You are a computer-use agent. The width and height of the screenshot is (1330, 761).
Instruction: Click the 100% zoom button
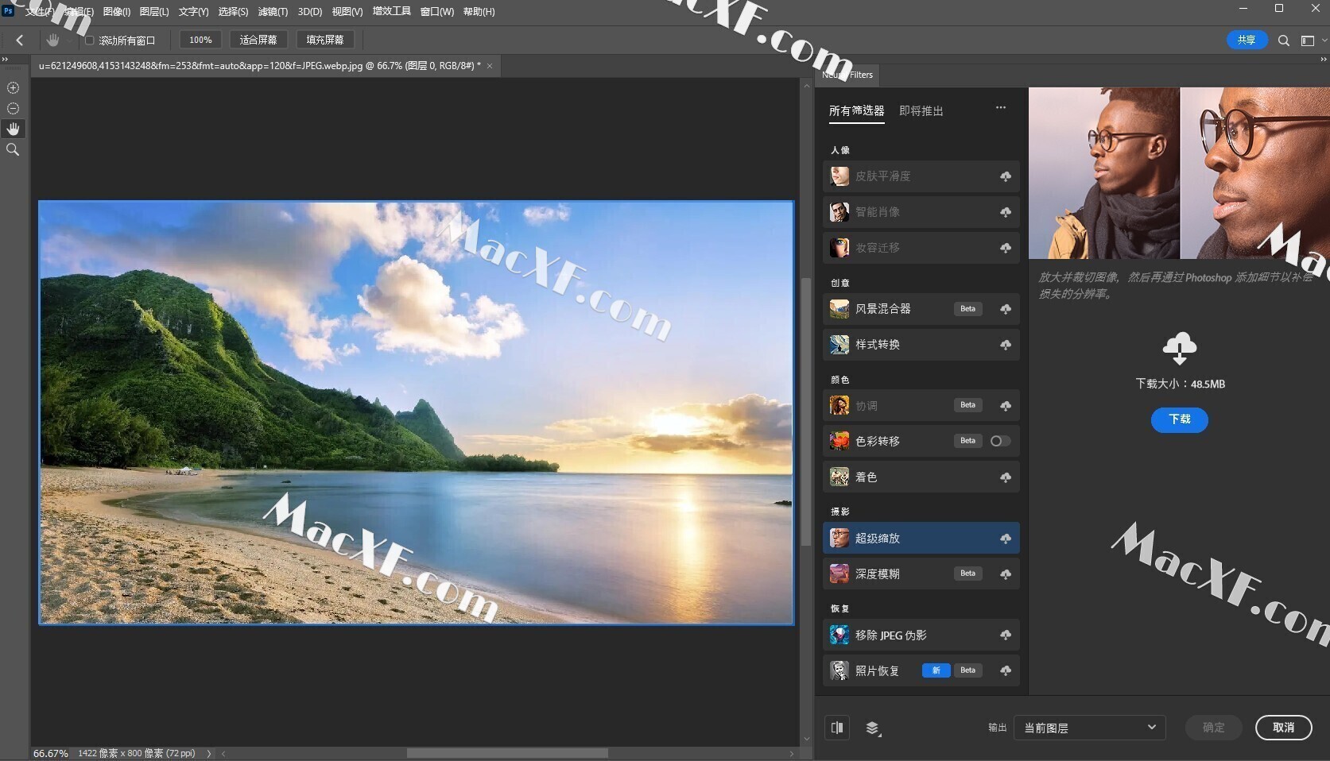click(x=200, y=40)
